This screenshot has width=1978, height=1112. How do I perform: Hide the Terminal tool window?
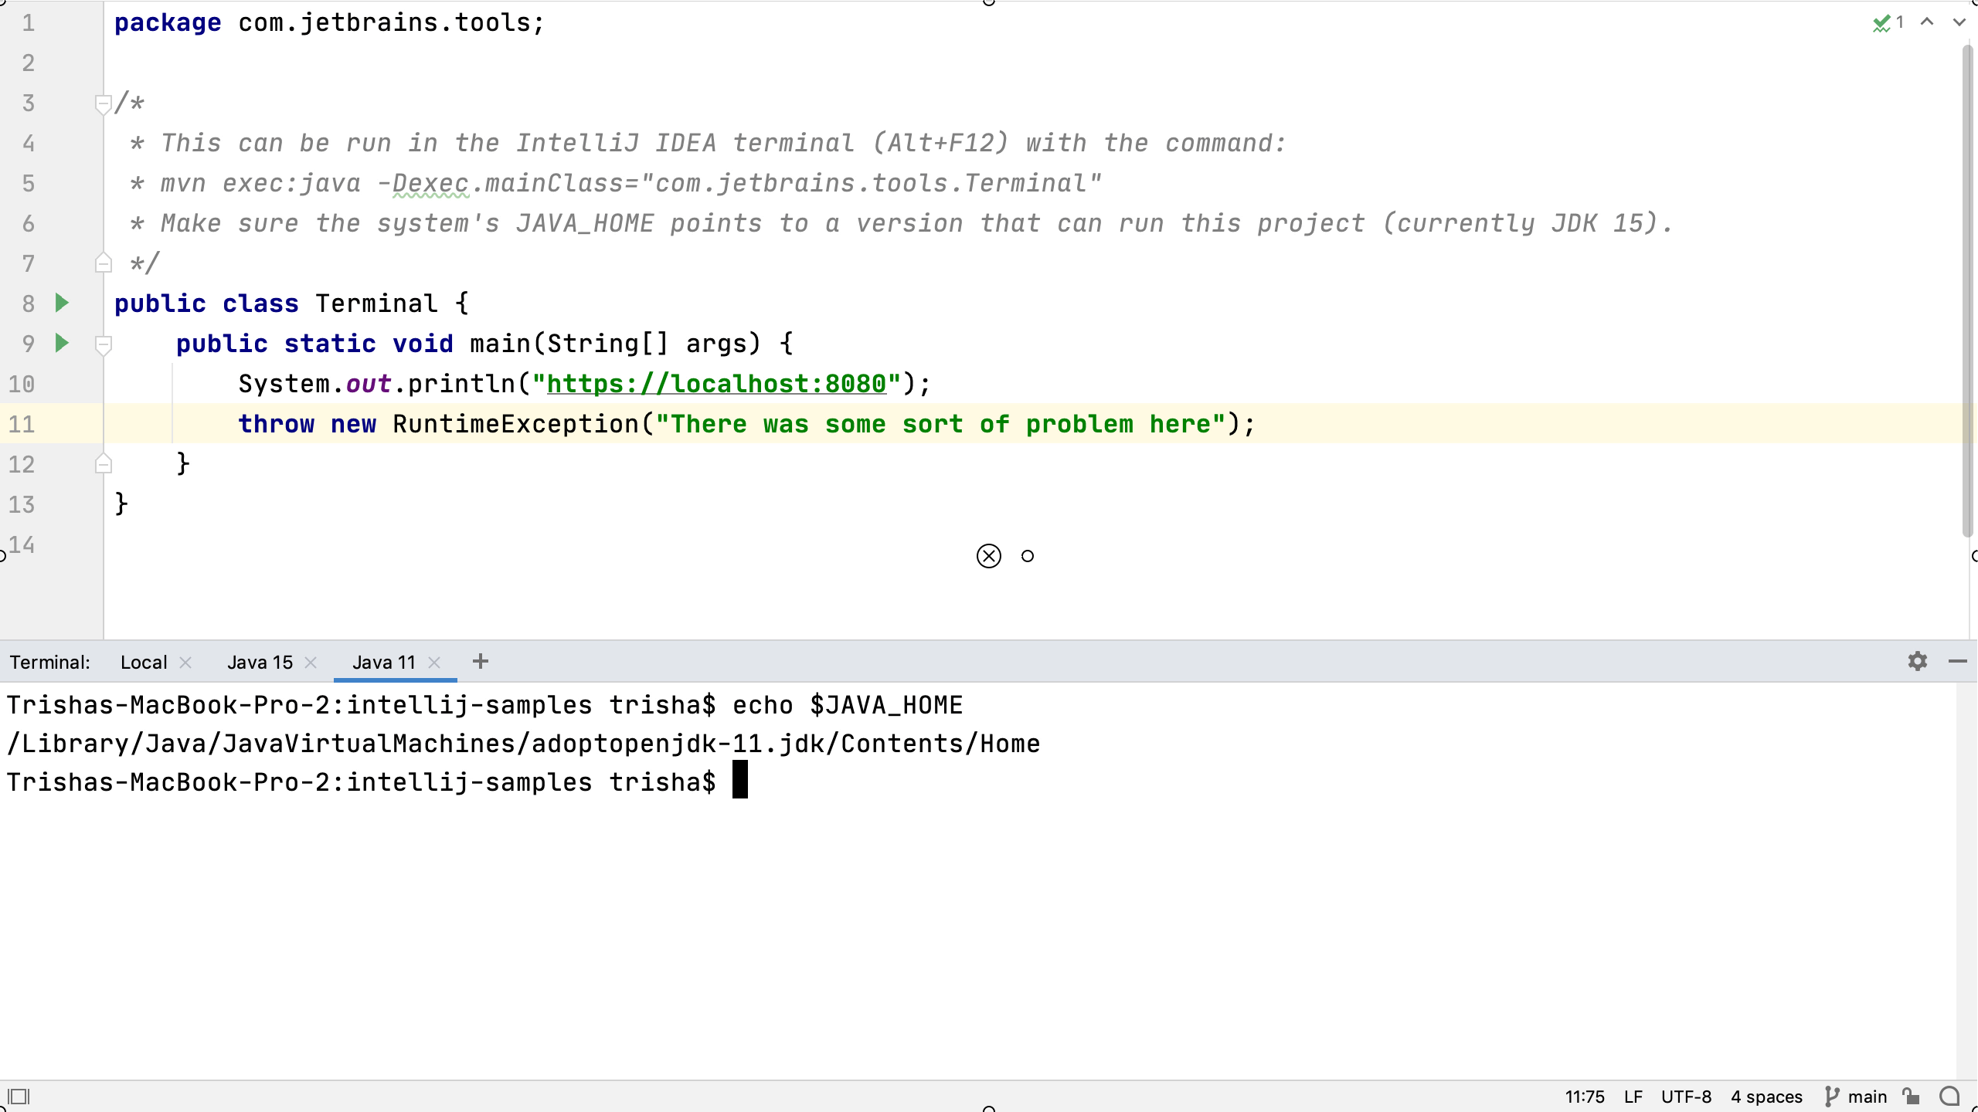pyautogui.click(x=1959, y=662)
